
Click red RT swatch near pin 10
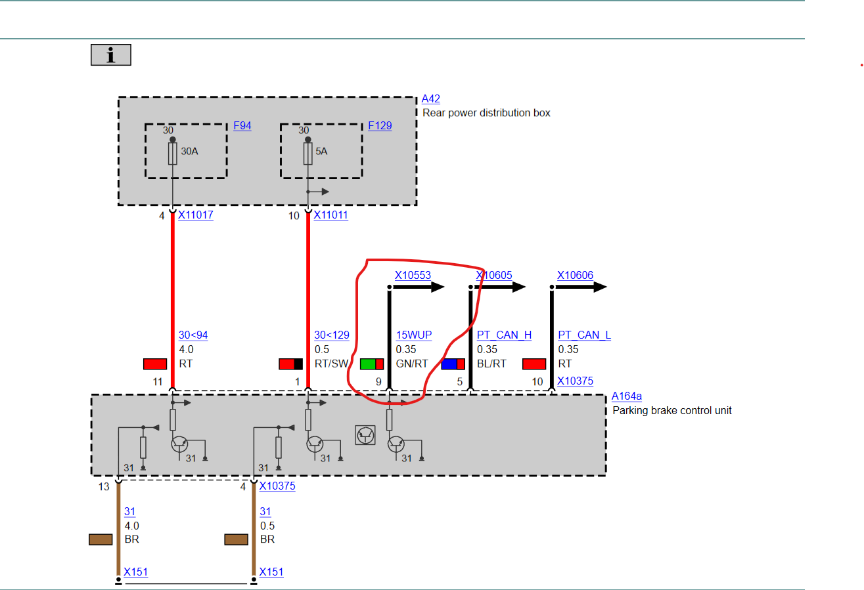(x=535, y=364)
